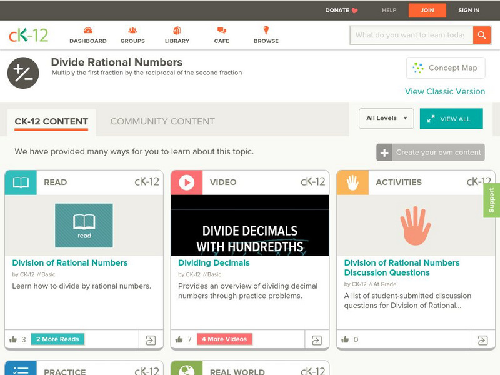The height and width of the screenshot is (375, 500).
Task: Click the Read card book header icon
Action: (21, 182)
